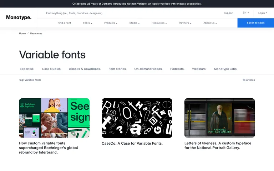Open the Boehringer Ingelheim article thumbnail
Screen dimensions: 274x171
[54, 118]
